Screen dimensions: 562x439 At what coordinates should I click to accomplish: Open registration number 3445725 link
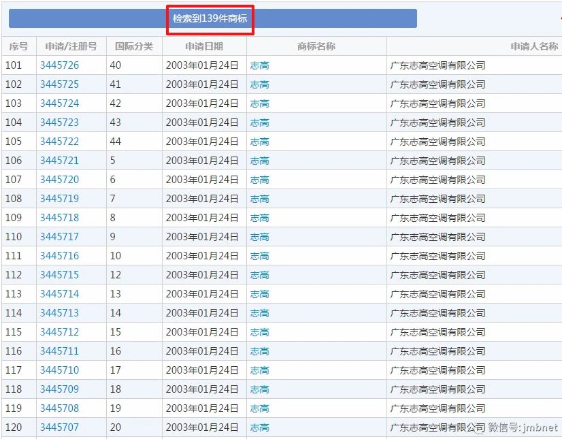click(x=59, y=84)
